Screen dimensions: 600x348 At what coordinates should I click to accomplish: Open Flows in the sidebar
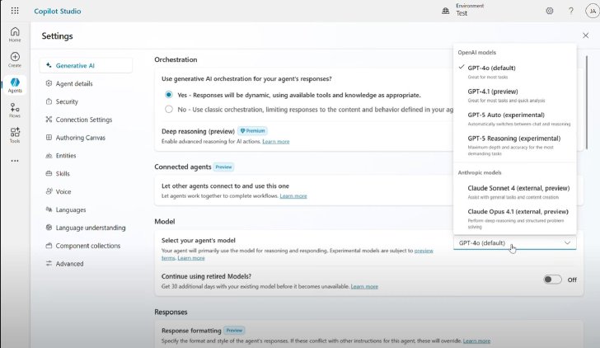coord(15,111)
